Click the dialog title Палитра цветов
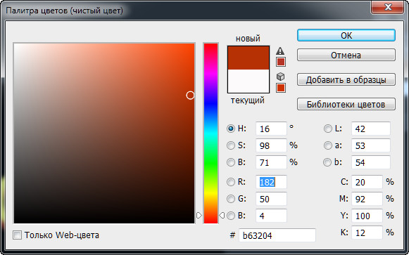The image size is (409, 255). coord(64,11)
